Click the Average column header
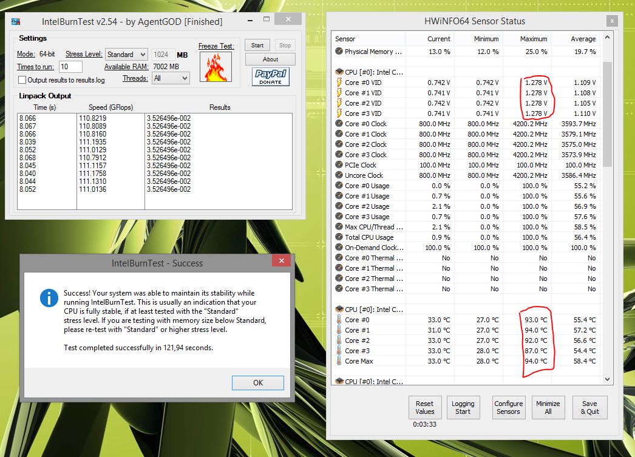The height and width of the screenshot is (457, 635). 576,39
